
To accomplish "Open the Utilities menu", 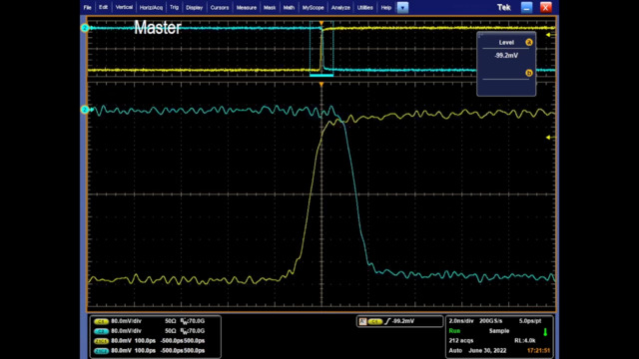I will pyautogui.click(x=364, y=7).
